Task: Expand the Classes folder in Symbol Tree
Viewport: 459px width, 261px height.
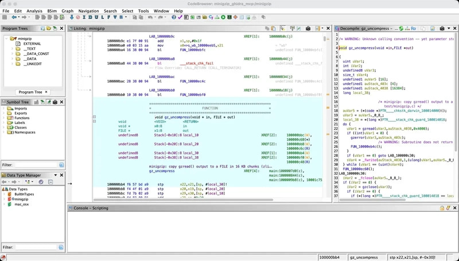Action: 4,127
